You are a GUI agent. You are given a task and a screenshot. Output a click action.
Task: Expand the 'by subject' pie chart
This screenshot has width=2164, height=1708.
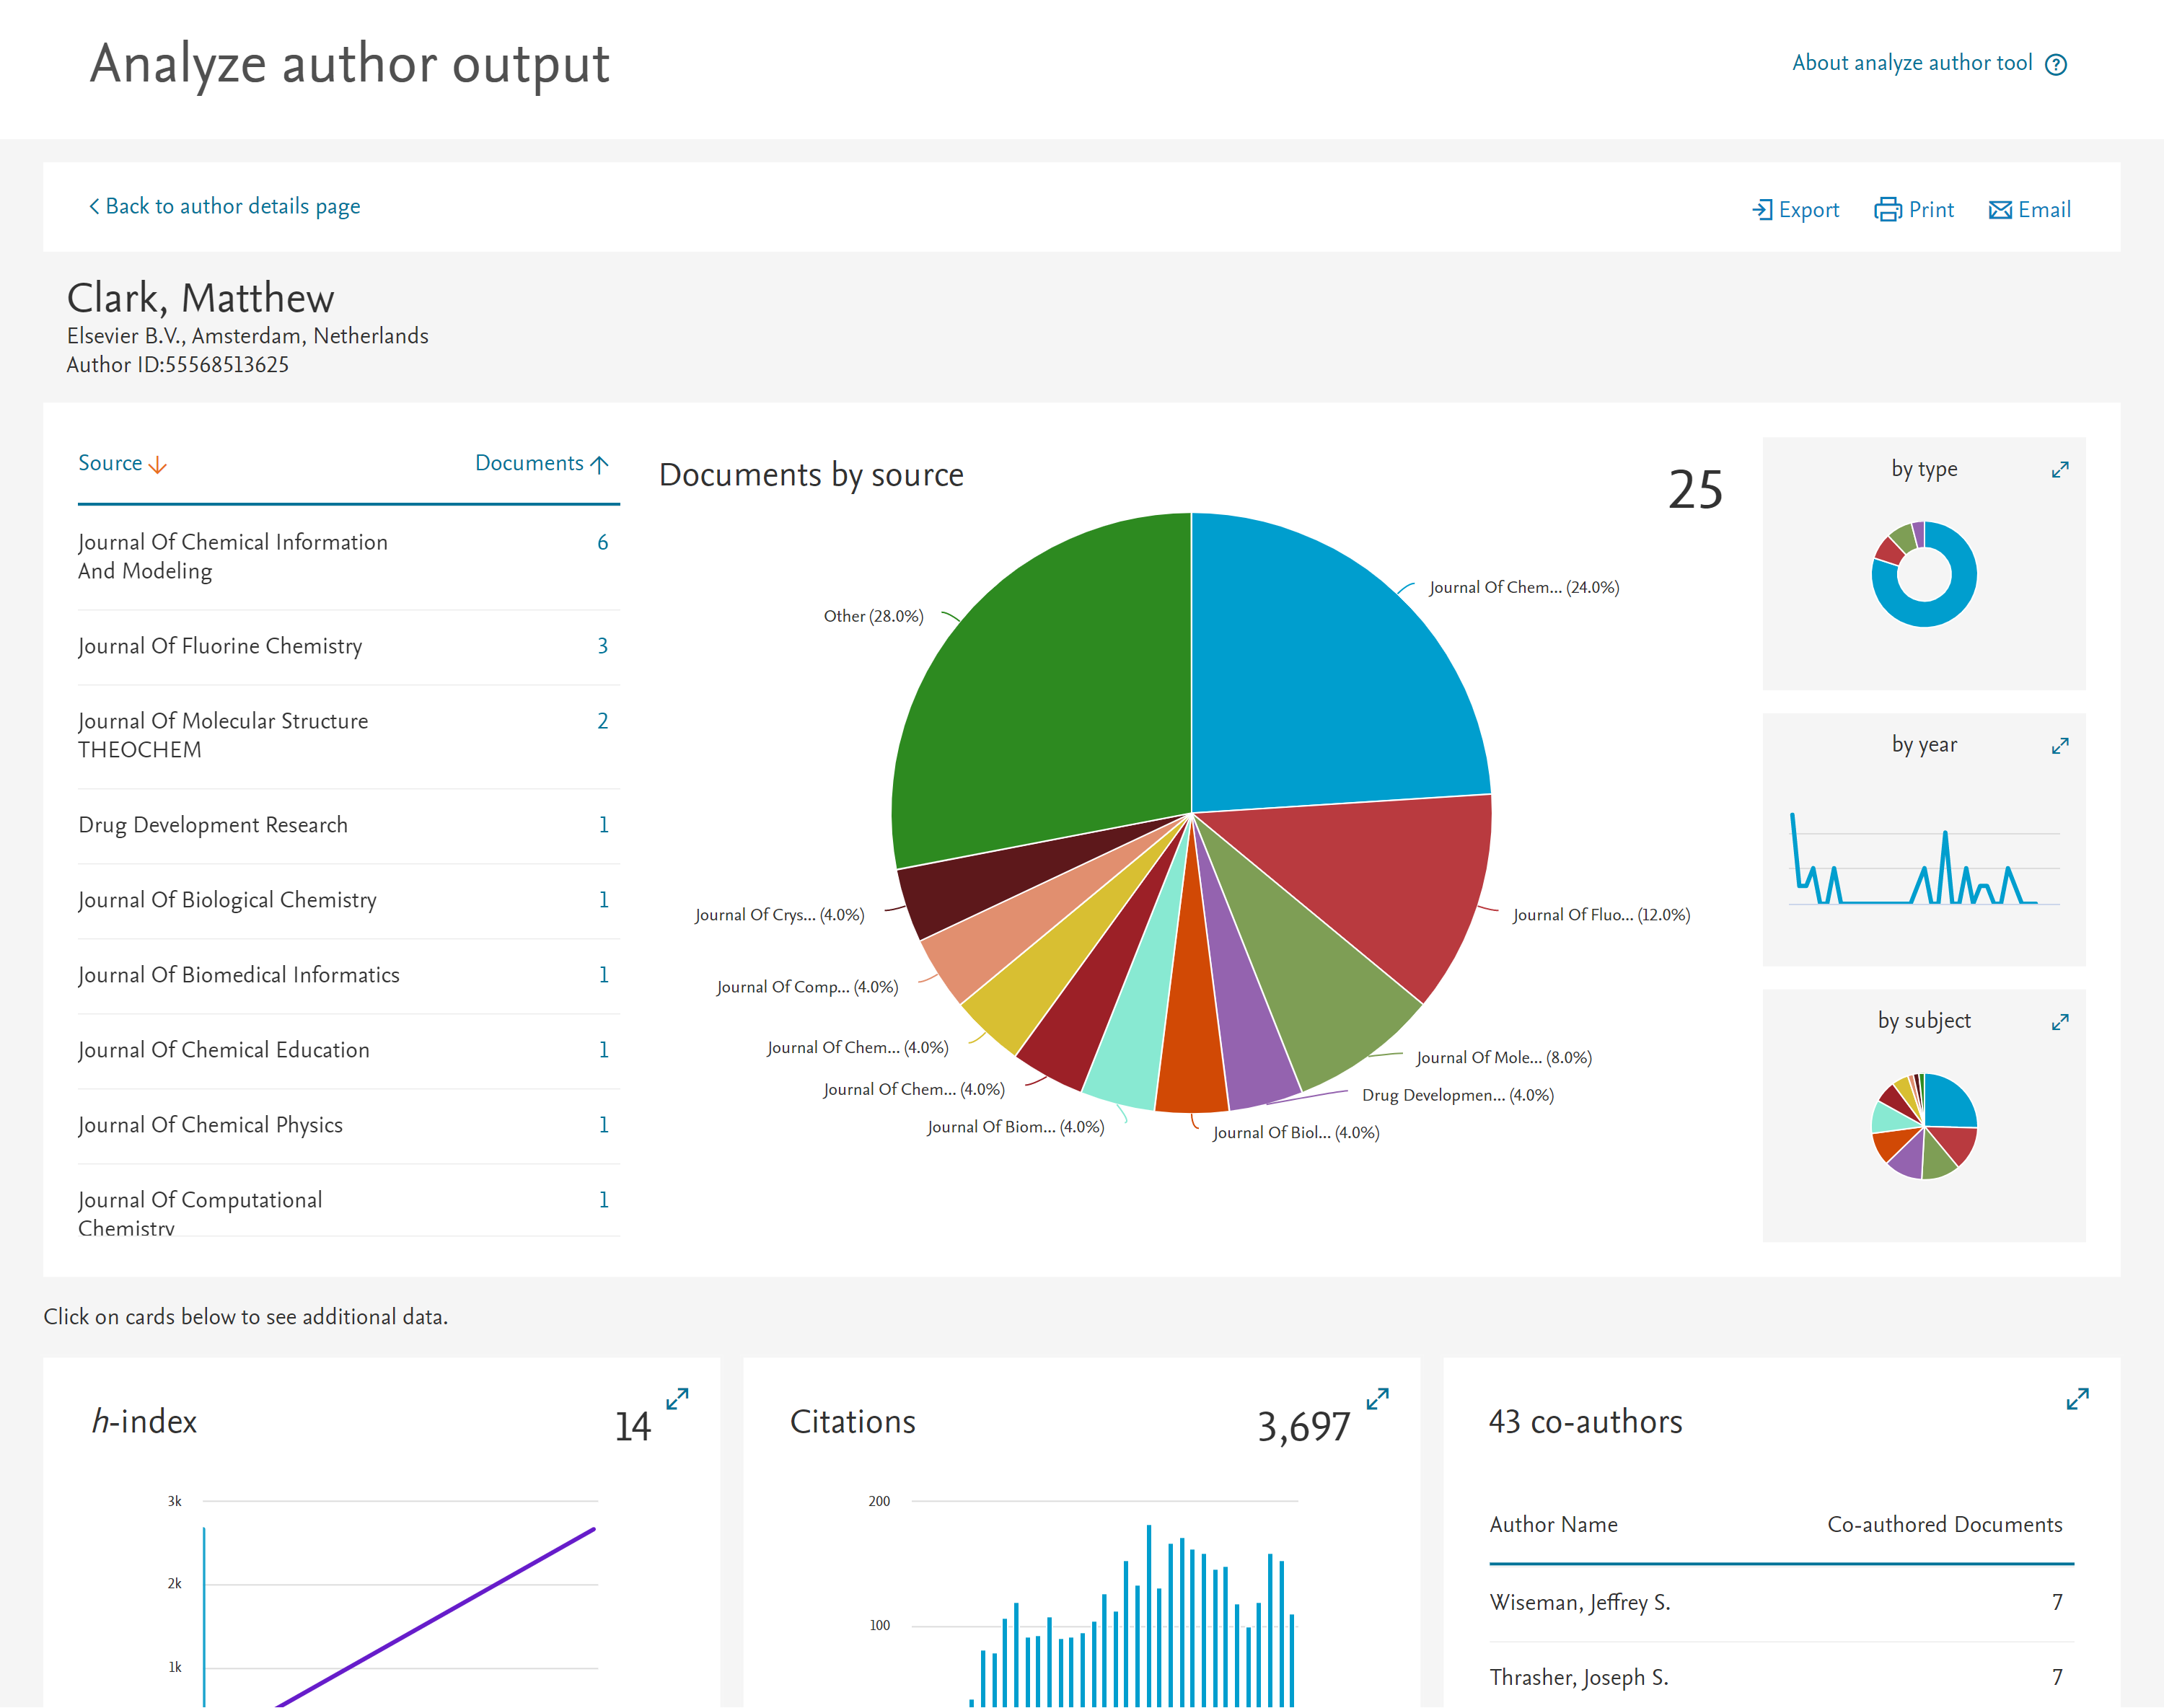[x=2060, y=1021]
